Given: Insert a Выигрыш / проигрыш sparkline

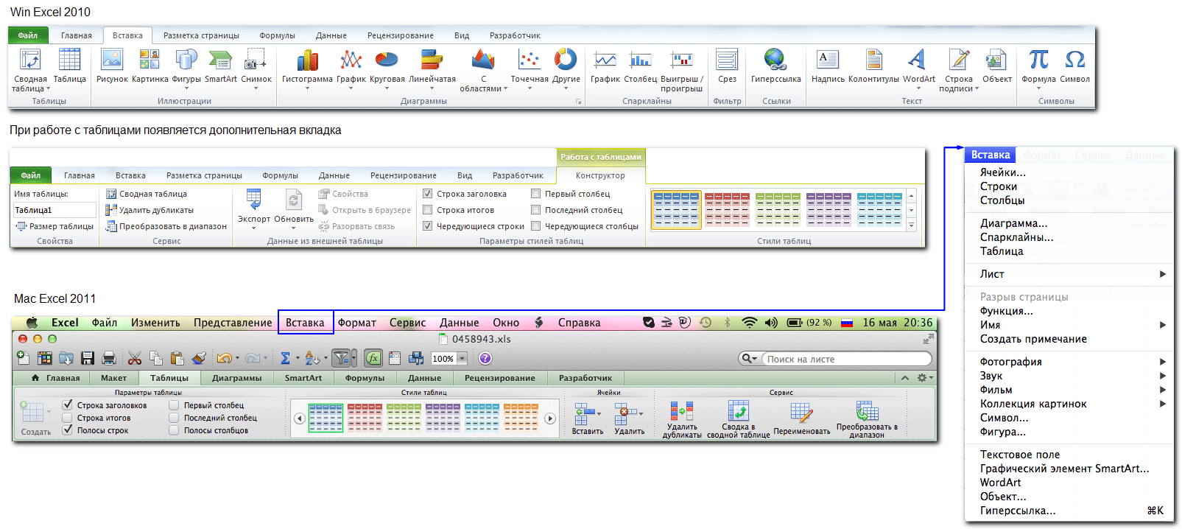Looking at the screenshot, I should 681,60.
